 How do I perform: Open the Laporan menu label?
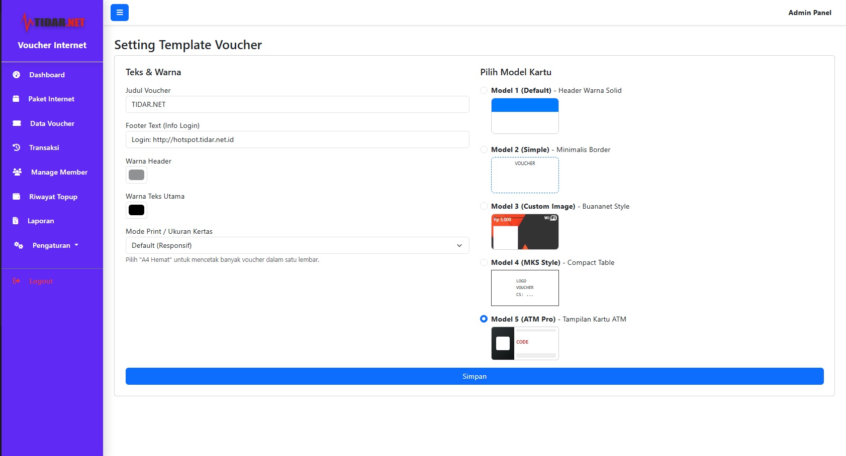pyautogui.click(x=41, y=221)
